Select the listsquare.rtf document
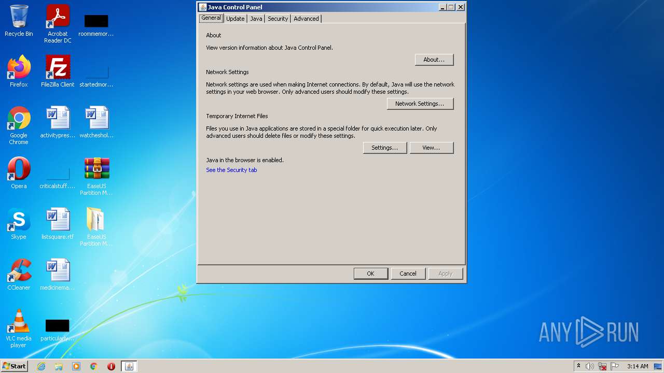Image resolution: width=664 pixels, height=373 pixels. [58, 224]
